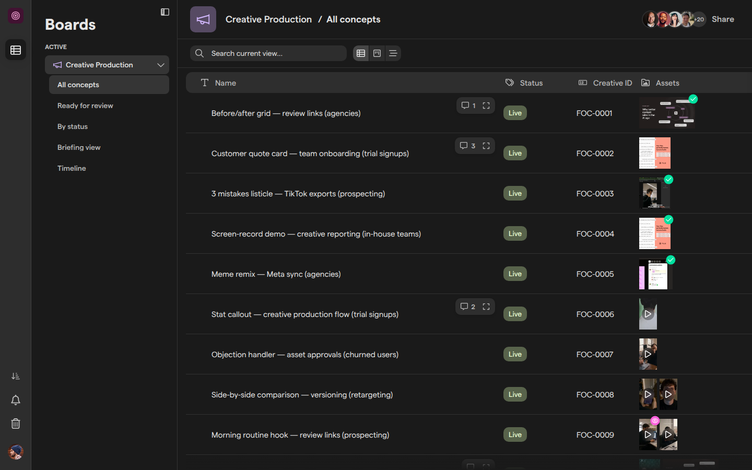Viewport: 752px width, 470px height.
Task: Click the Search current view field
Action: pyautogui.click(x=268, y=53)
